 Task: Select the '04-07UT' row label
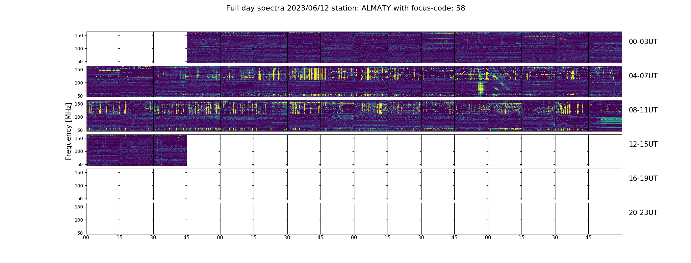(x=643, y=76)
